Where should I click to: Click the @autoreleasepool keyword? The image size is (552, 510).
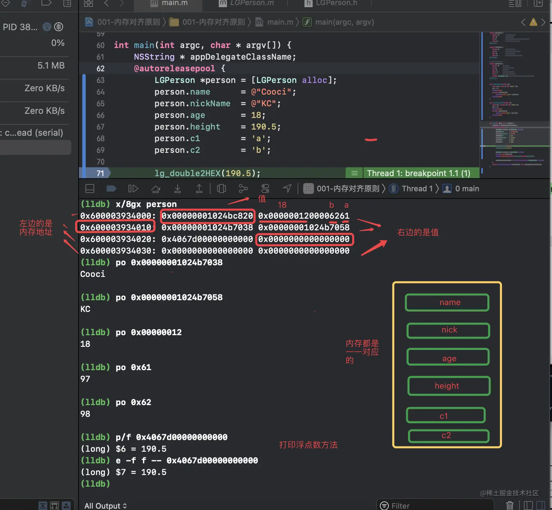(175, 69)
